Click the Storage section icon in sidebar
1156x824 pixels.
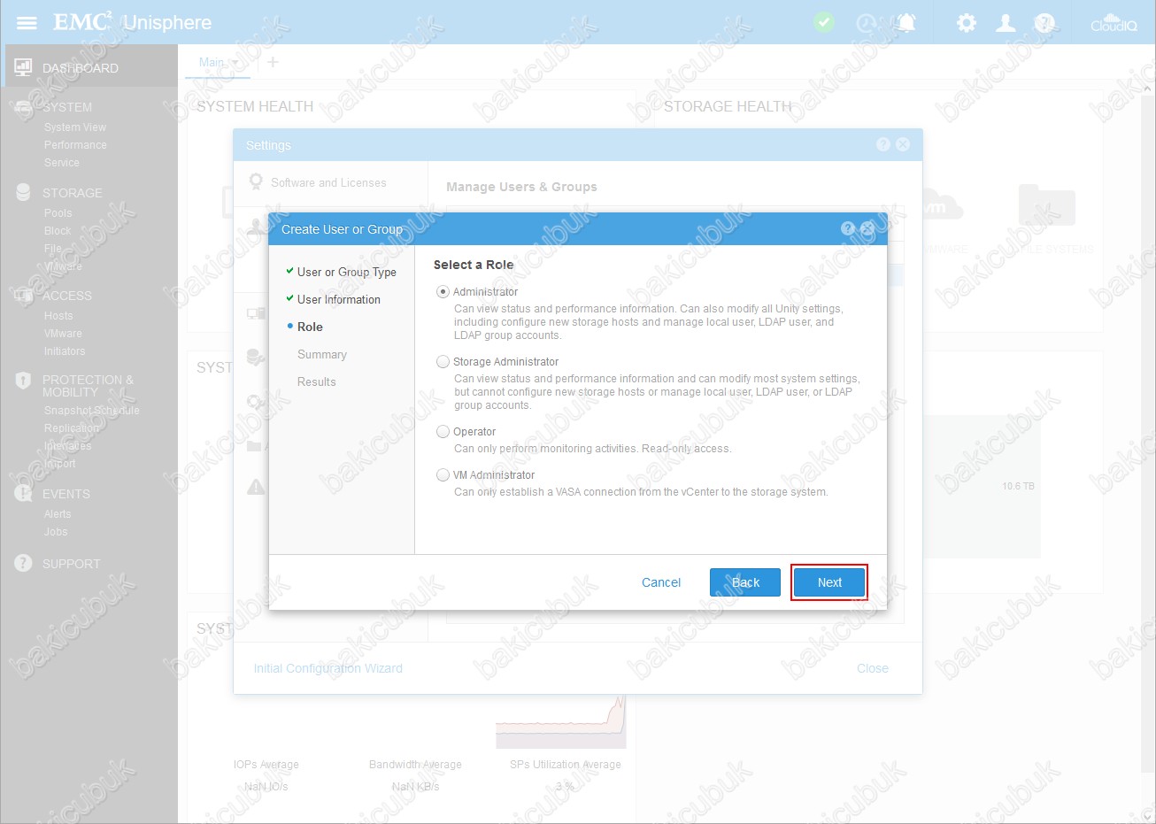24,192
